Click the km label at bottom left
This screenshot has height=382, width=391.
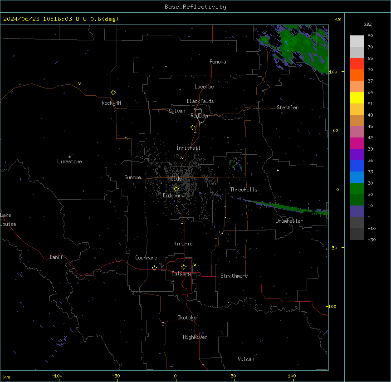[x=7, y=377]
